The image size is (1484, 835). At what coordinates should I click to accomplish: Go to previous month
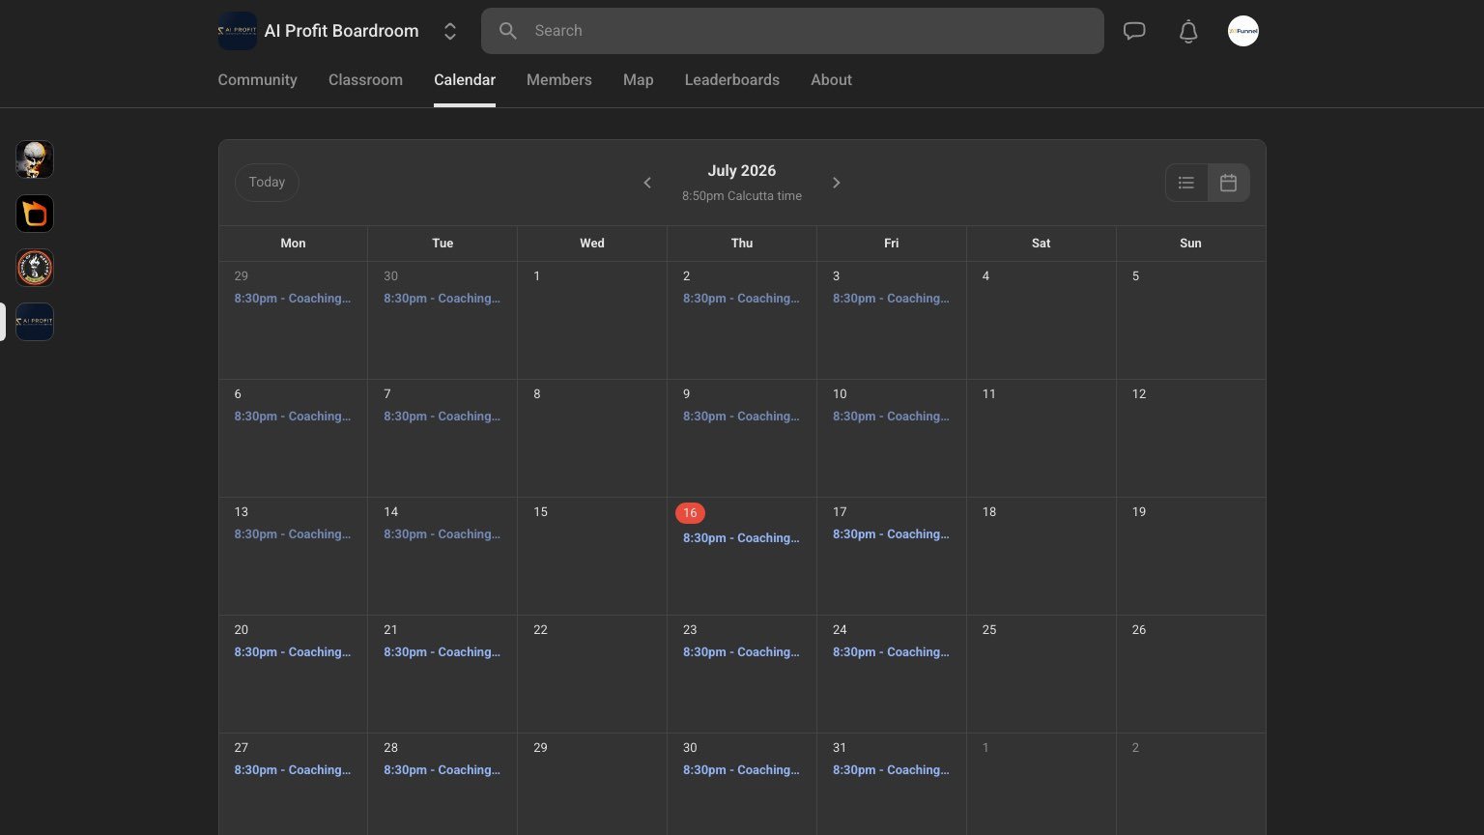tap(647, 183)
